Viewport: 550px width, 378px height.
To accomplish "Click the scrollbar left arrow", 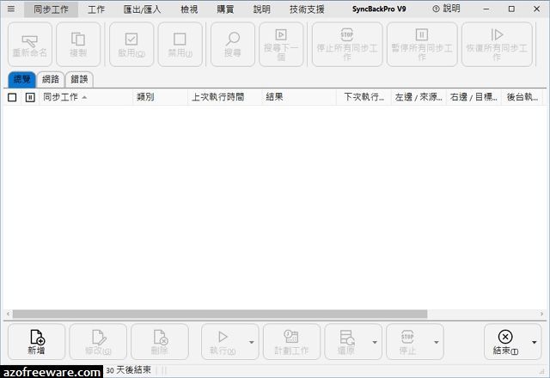I will 8,314.
